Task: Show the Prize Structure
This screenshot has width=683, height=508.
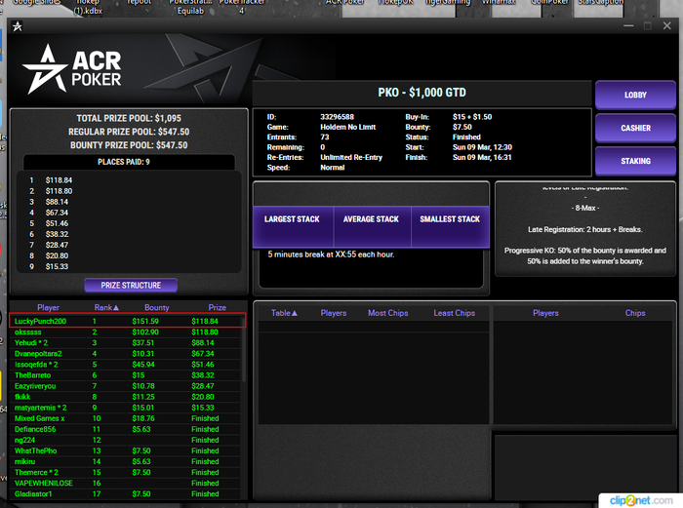Action: tap(131, 285)
